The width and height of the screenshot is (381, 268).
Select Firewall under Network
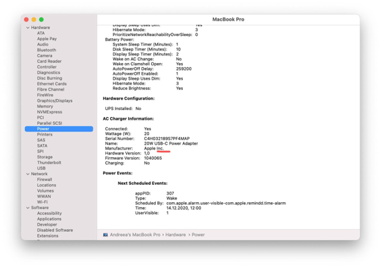click(44, 179)
